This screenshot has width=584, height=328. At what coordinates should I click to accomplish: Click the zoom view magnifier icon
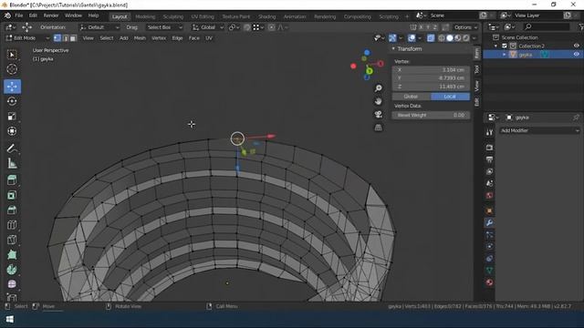[x=379, y=88]
